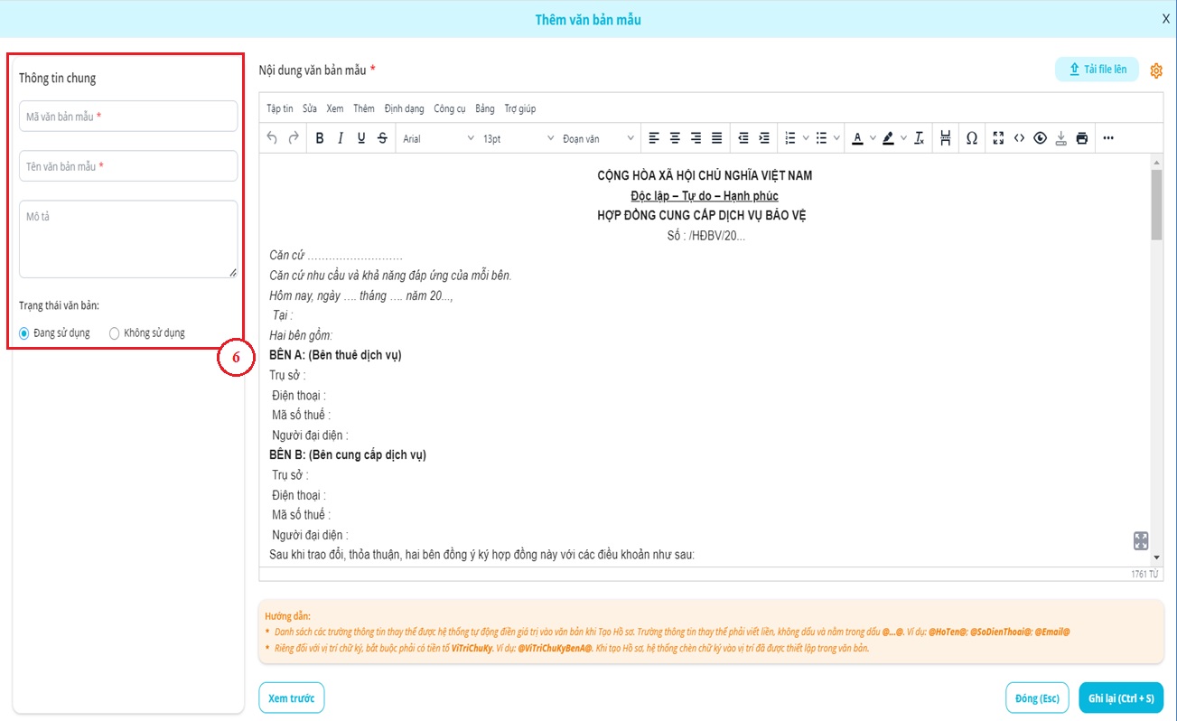The image size is (1177, 721).
Task: Click the 'Ghi lại (Ctrl + S)' button
Action: pos(1120,698)
